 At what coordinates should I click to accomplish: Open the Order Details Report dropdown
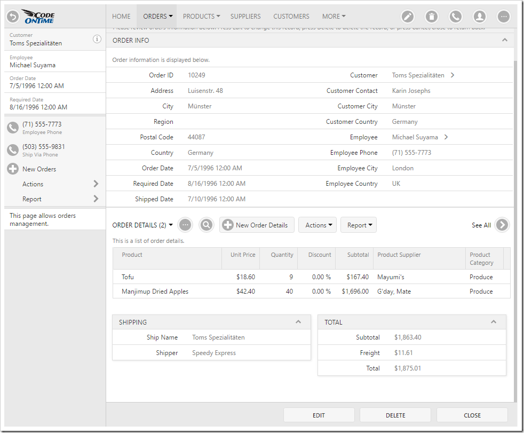coord(359,225)
